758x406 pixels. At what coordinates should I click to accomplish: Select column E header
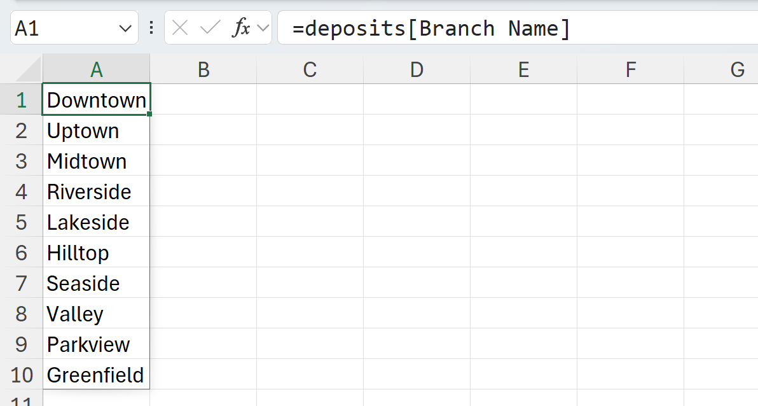click(523, 69)
